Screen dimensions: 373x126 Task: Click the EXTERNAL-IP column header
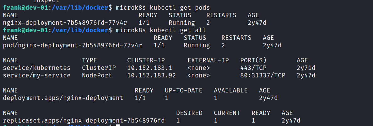pyautogui.click(x=208, y=60)
